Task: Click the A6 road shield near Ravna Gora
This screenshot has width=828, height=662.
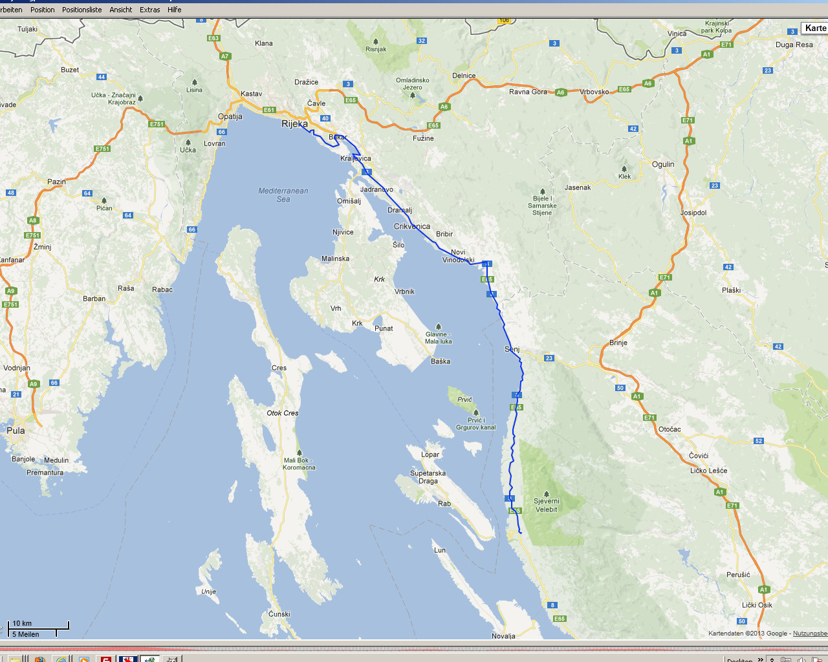Action: (561, 92)
